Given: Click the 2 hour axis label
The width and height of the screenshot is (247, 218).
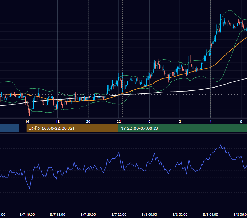Looking at the screenshot, I should 180,122.
